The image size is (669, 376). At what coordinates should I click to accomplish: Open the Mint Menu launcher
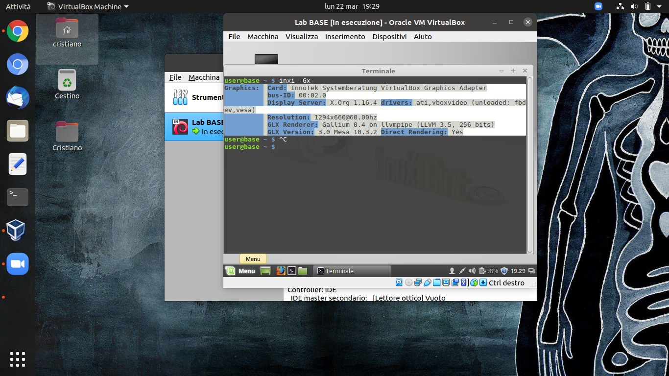pos(240,271)
